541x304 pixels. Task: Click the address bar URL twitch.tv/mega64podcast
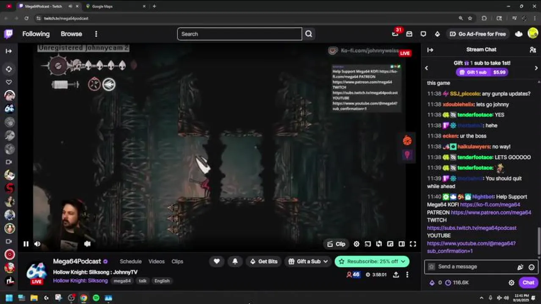pos(66,19)
